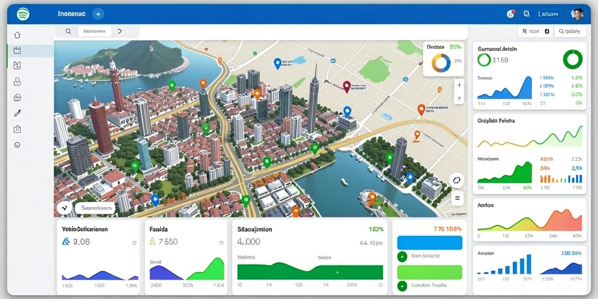This screenshot has width=598, height=299.
Task: Open the equals-sign layers button on the map
Action: tap(457, 199)
